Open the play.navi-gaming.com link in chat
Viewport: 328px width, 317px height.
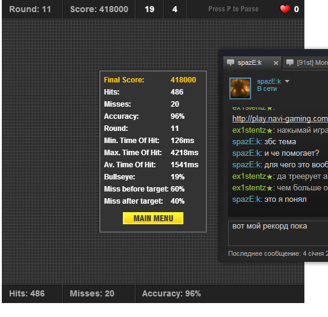tap(280, 119)
